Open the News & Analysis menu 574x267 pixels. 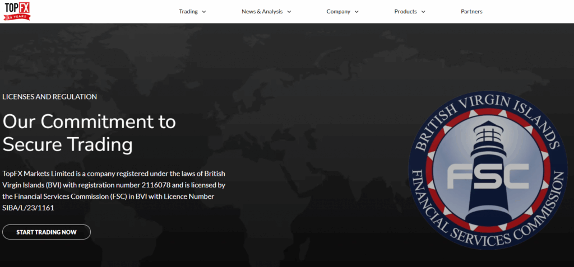pyautogui.click(x=262, y=12)
